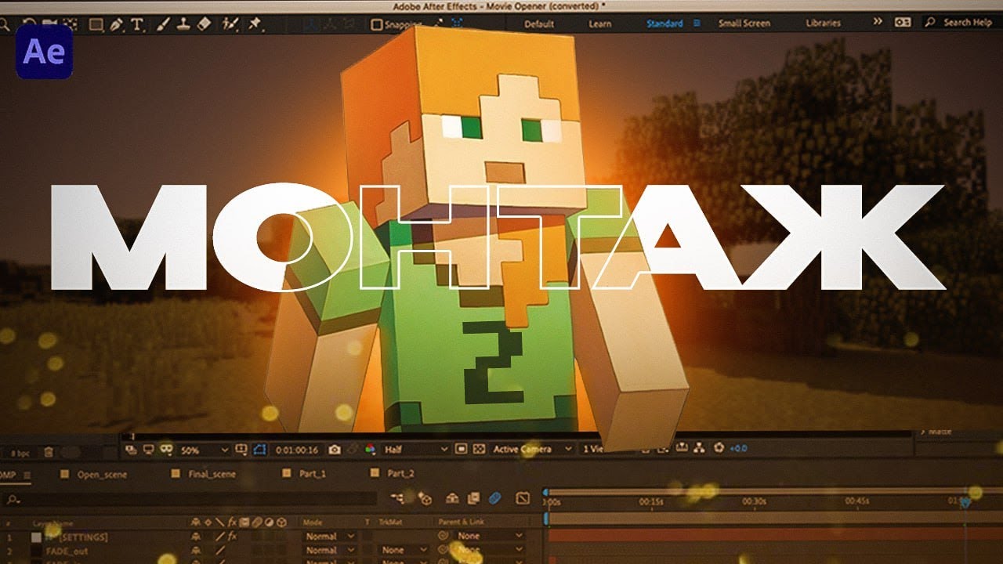Open the Half resolution dropdown

coord(415,449)
